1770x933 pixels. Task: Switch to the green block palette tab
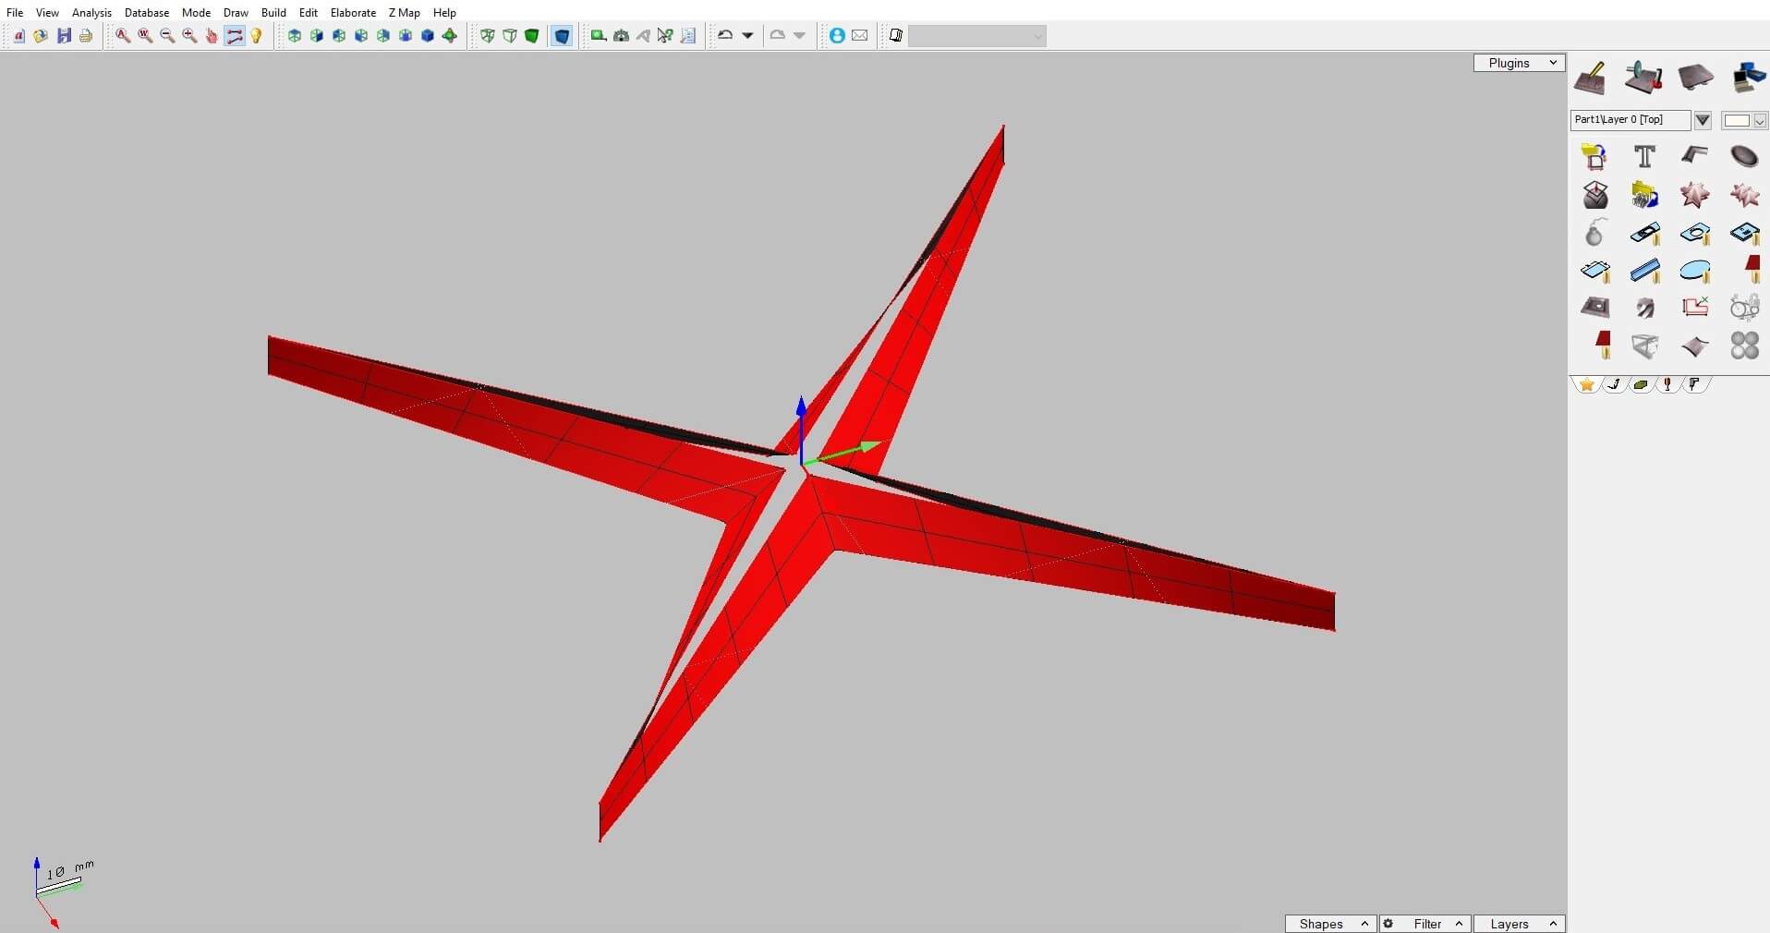point(1641,384)
